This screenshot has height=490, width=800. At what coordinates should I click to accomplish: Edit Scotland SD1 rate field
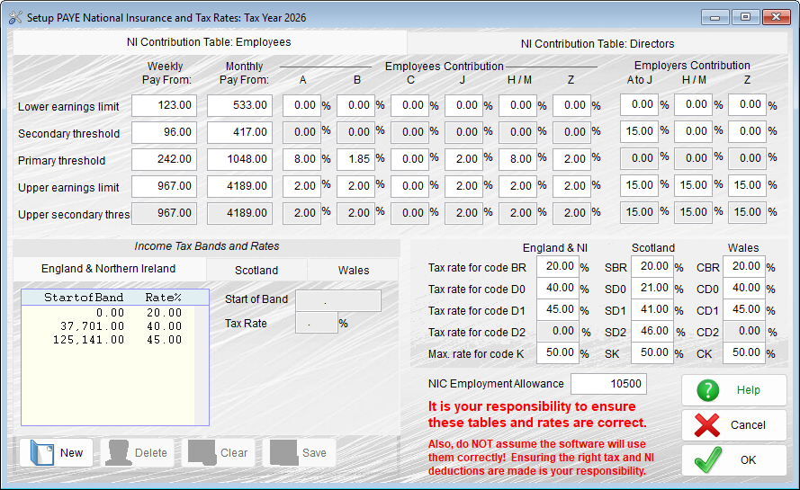point(652,309)
